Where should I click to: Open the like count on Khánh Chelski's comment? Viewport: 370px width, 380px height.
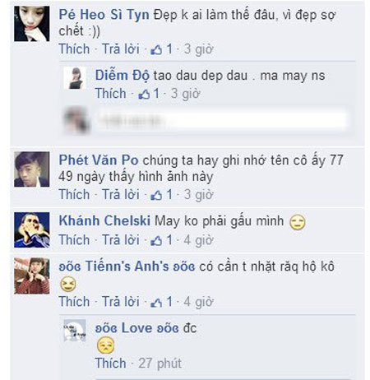[162, 240]
